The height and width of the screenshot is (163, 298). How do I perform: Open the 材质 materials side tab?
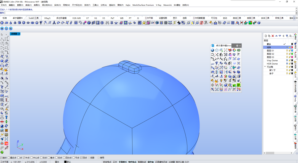(x=296, y=55)
